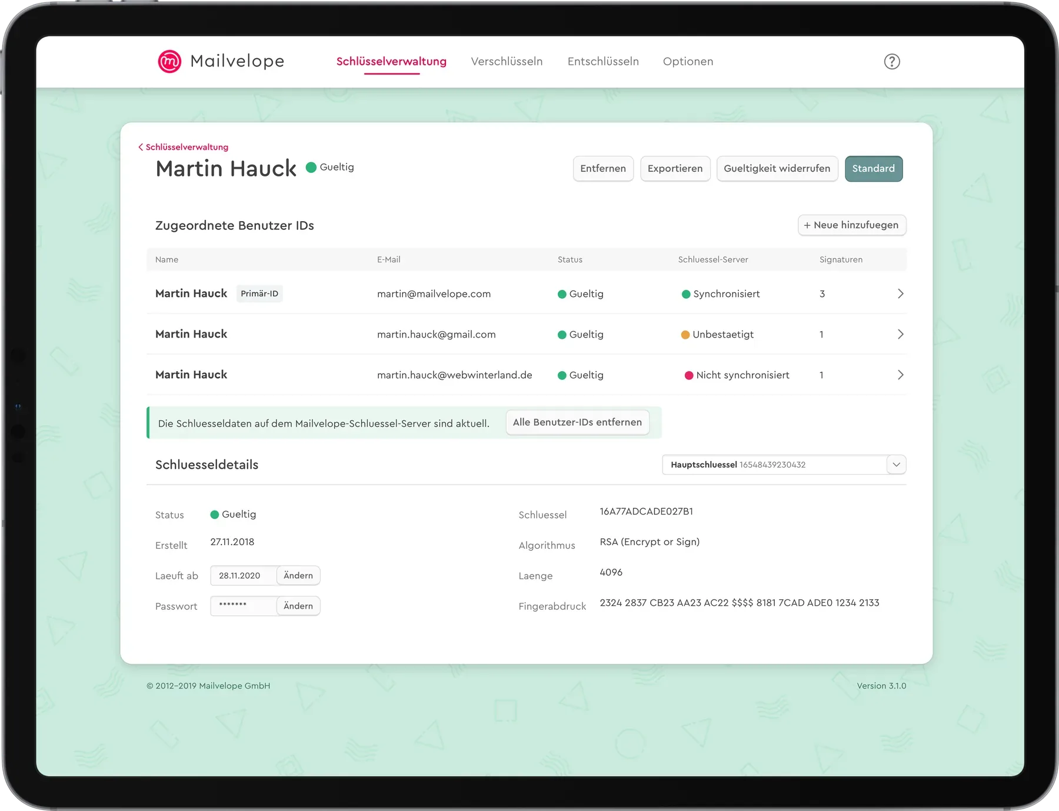Set key as Standard
Viewport: 1059px width, 811px height.
pyautogui.click(x=874, y=169)
